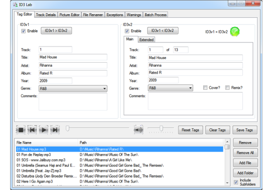Screen dimensions: 273x190
Task: Select file 01 Mad House.mp3
Action: click(119, 149)
